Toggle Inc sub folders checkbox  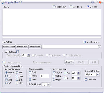click(x=84, y=42)
